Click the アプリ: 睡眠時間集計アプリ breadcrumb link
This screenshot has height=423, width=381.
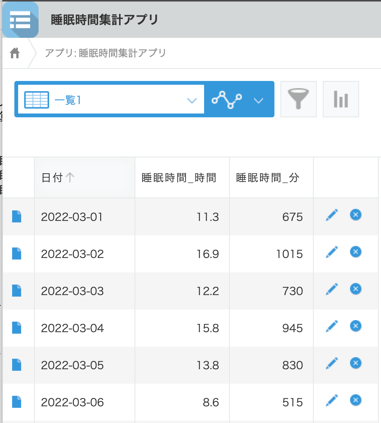tap(105, 53)
